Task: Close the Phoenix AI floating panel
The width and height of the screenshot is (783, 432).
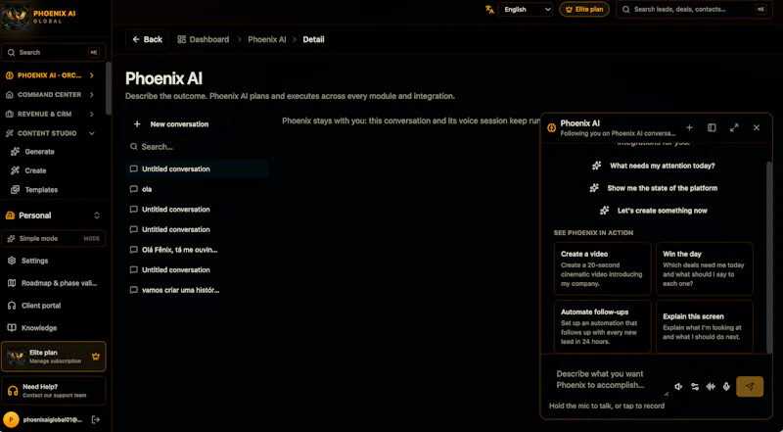Action: click(x=757, y=128)
